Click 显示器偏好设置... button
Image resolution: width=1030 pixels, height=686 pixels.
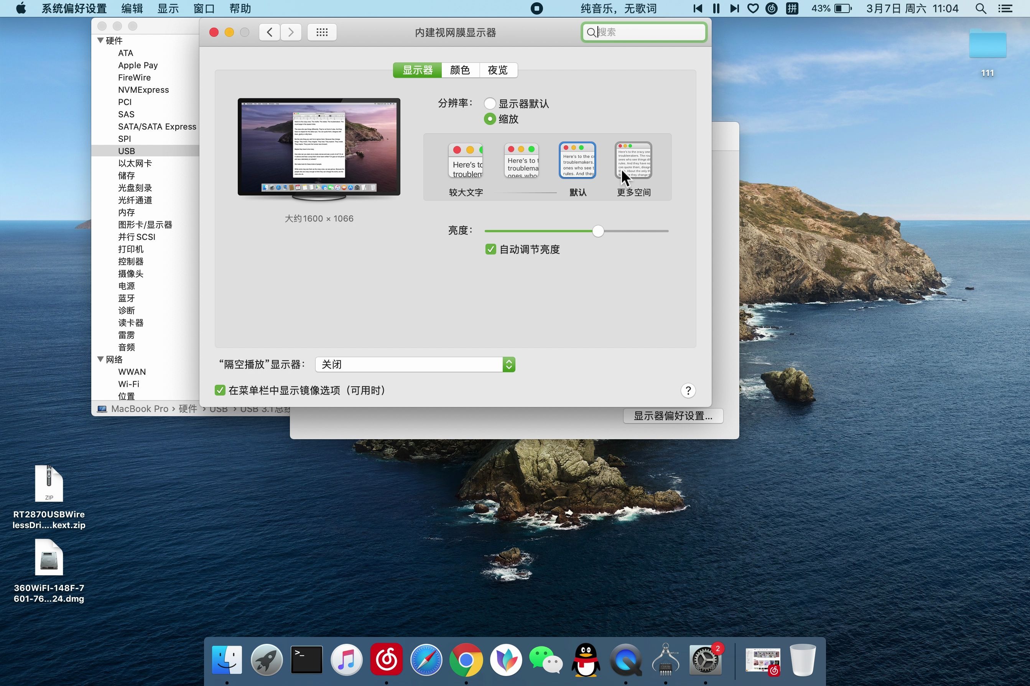pyautogui.click(x=673, y=416)
